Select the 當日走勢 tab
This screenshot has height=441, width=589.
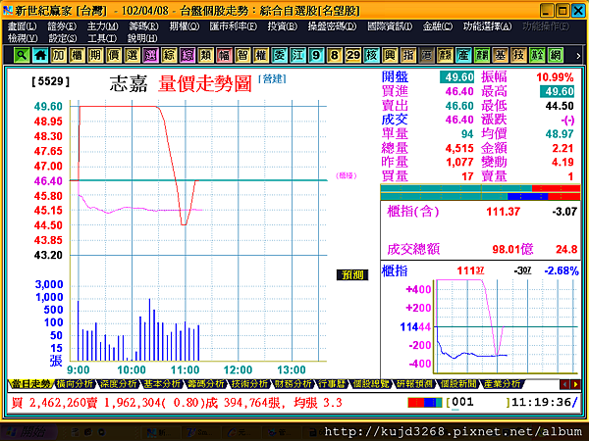30,383
